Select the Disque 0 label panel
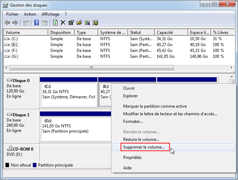Image resolution: width=238 pixels, height=180 pixels. (x=21, y=92)
